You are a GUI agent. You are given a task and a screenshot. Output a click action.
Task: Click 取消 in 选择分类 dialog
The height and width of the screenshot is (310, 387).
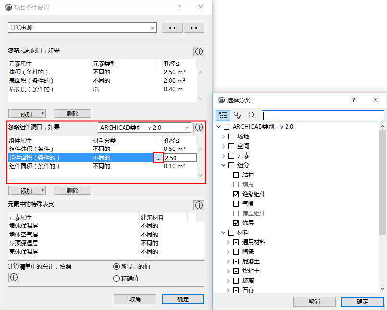tap(314, 301)
